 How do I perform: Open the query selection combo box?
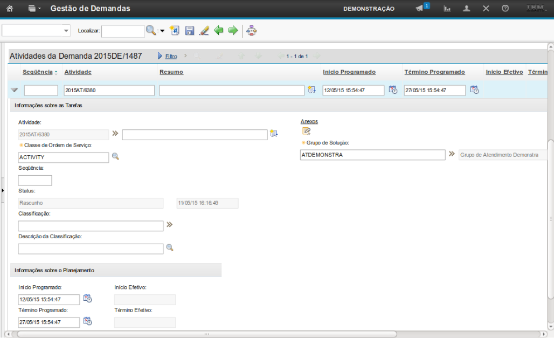[37, 31]
